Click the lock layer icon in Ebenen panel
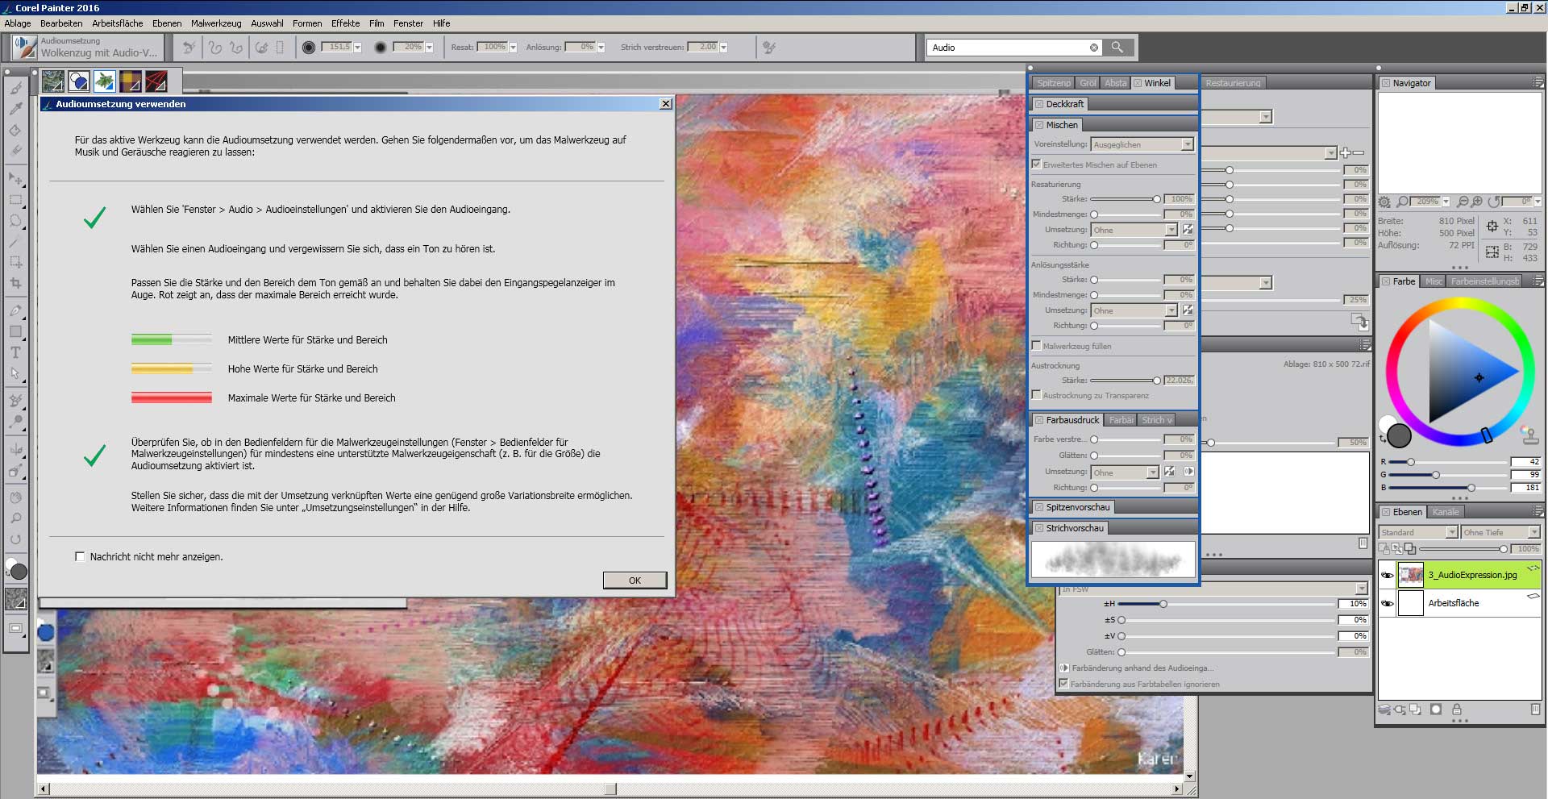 click(x=1457, y=710)
